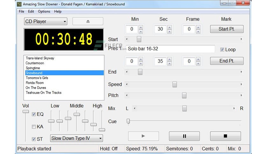Click the Start Pt. mark button
This screenshot has height=154, width=266.
pyautogui.click(x=227, y=29)
